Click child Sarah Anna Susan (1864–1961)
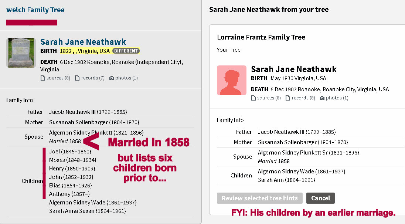The image size is (405, 224). click(87, 211)
